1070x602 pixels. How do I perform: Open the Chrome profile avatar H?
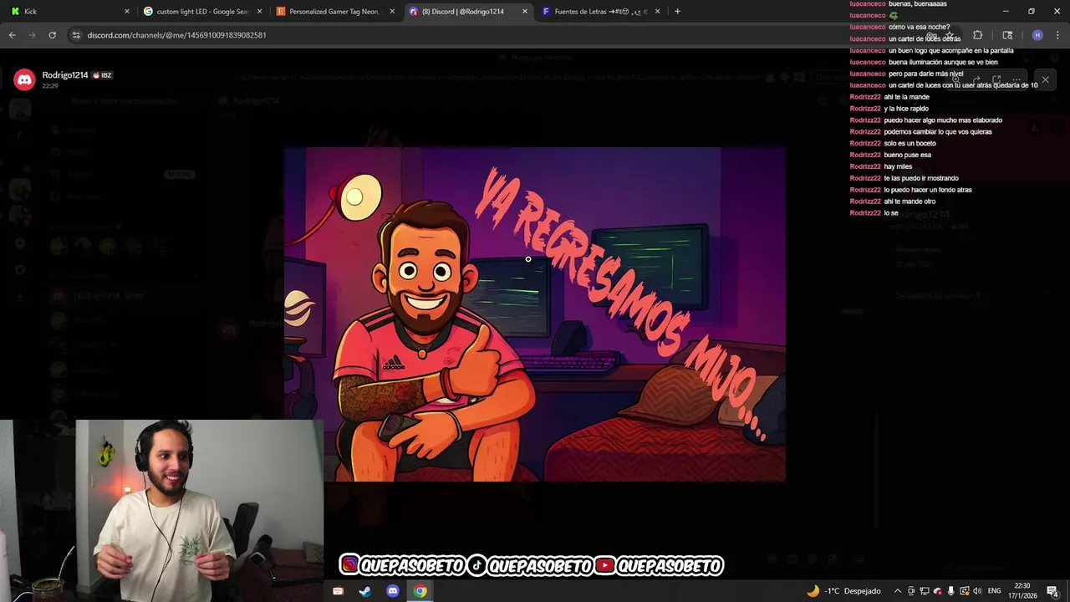[1037, 35]
